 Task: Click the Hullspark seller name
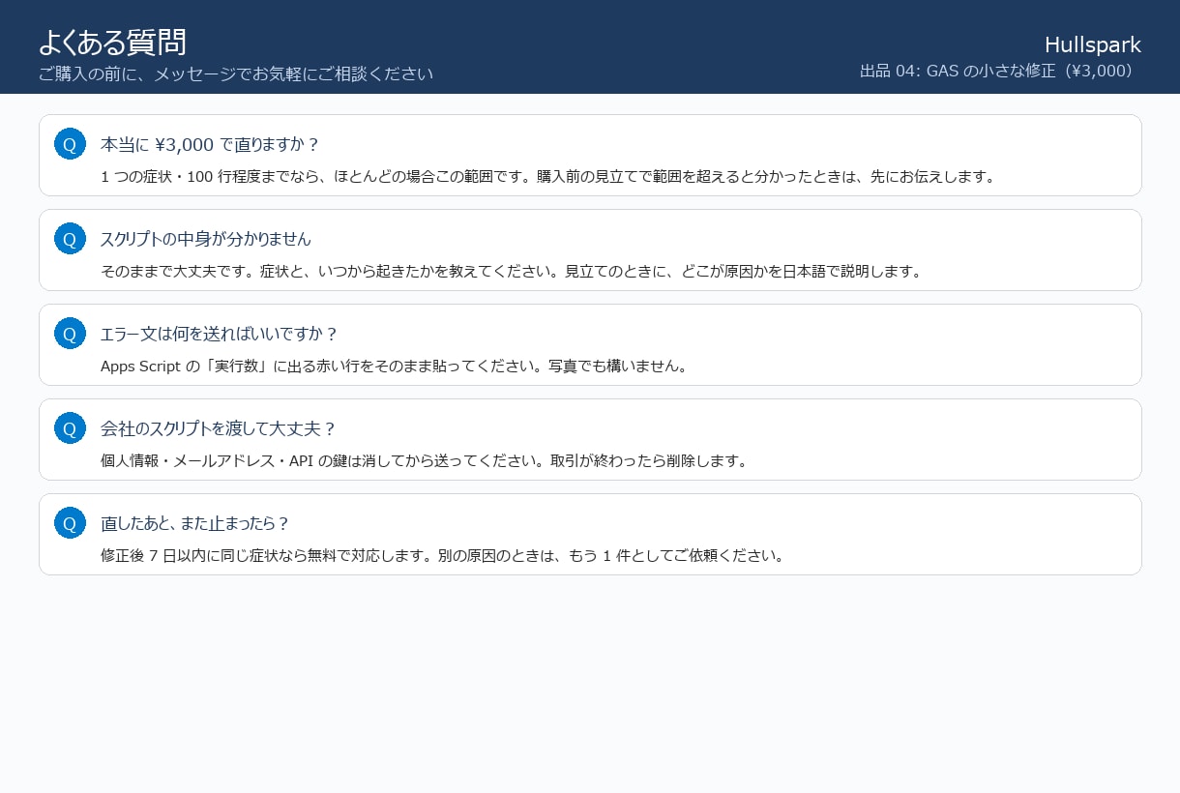tap(1093, 44)
